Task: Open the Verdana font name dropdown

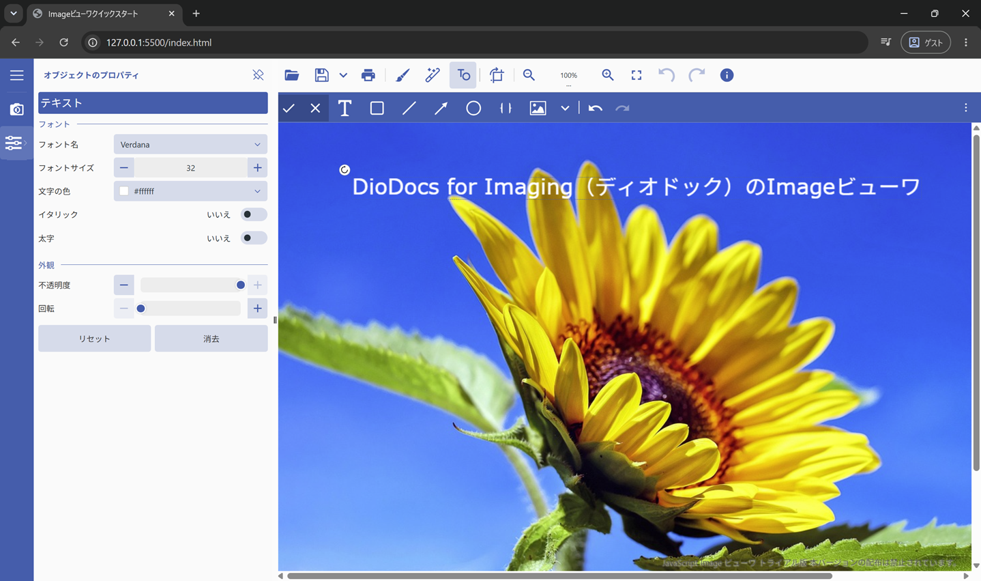Action: [190, 145]
